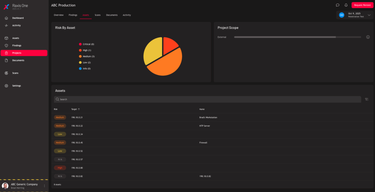
Task: Click the notifications bell icon
Action: [x=346, y=5]
